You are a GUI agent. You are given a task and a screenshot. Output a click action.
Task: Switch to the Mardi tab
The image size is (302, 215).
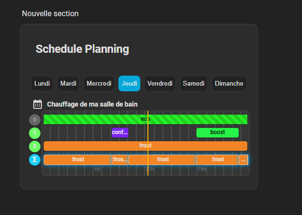coord(68,84)
